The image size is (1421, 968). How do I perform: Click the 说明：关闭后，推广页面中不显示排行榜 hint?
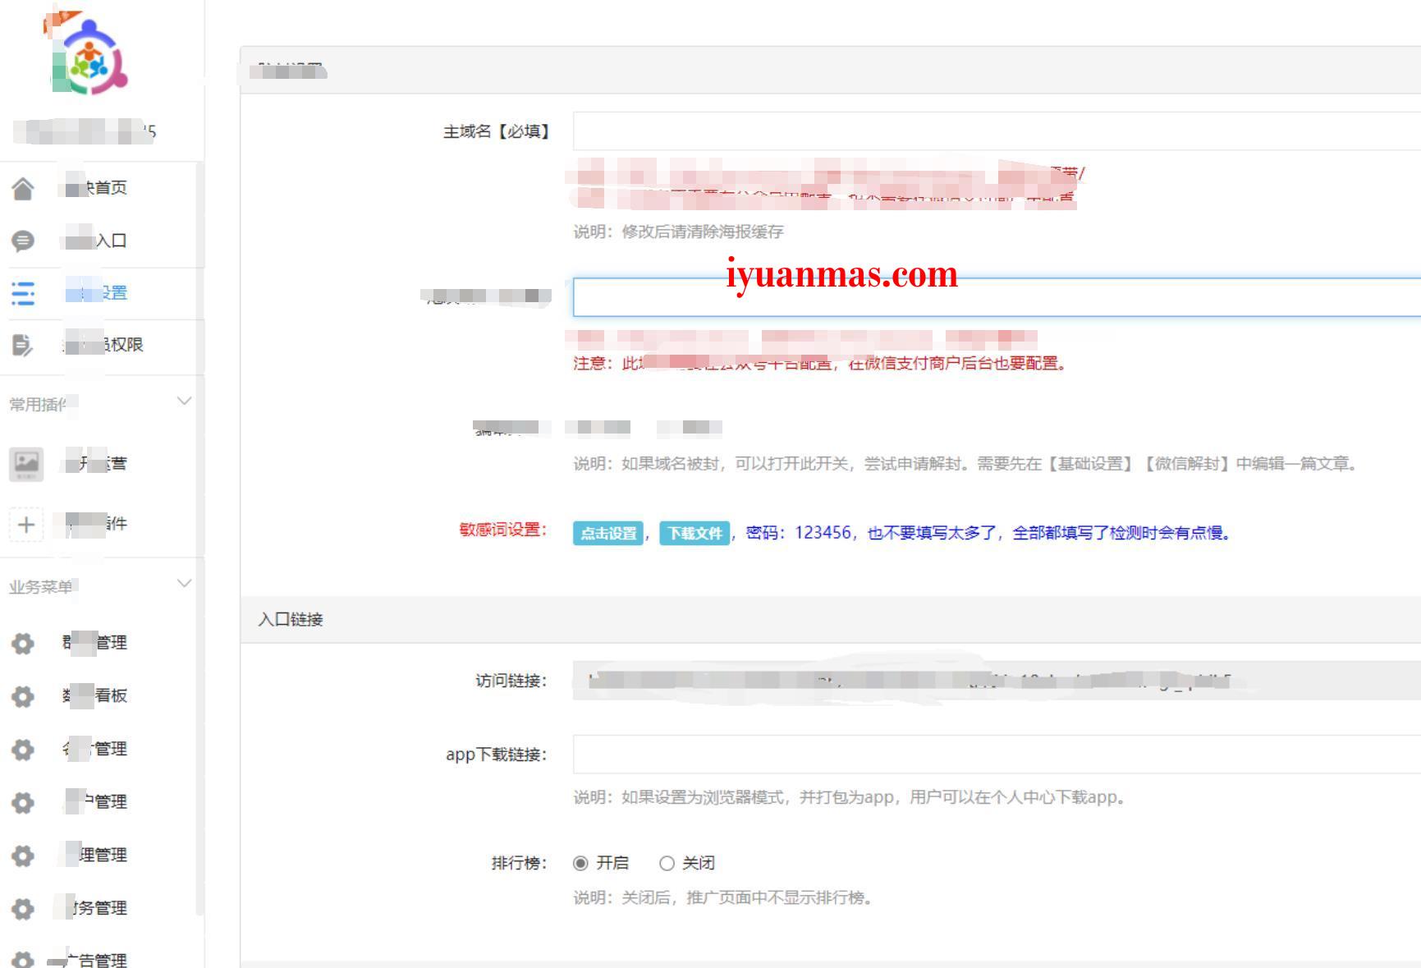coord(722,897)
